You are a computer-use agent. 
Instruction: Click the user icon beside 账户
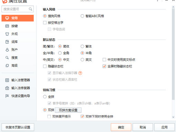(7, 50)
